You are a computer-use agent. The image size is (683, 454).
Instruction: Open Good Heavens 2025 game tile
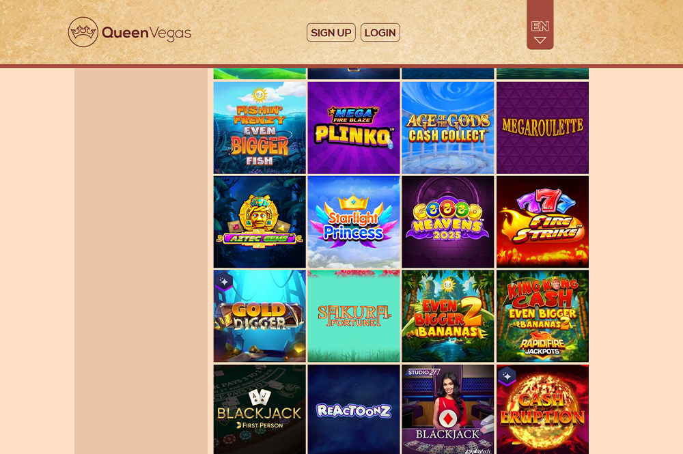tap(448, 222)
